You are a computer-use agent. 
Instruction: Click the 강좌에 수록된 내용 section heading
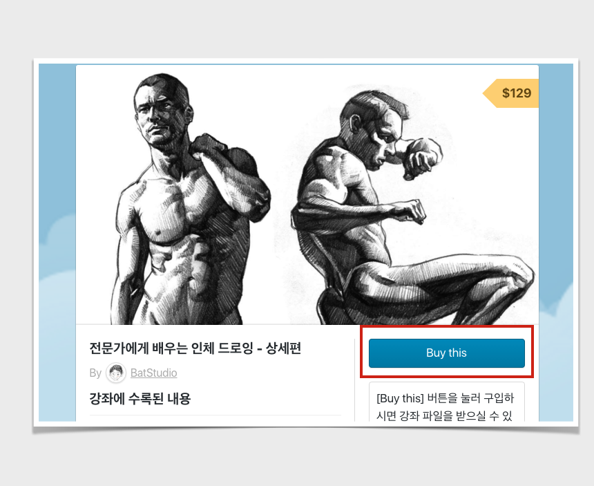click(x=140, y=398)
